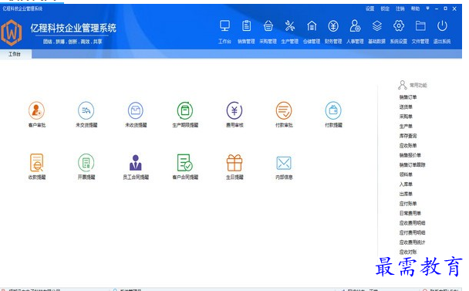Open the 销售订单跟踪 shortcut link

point(412,165)
